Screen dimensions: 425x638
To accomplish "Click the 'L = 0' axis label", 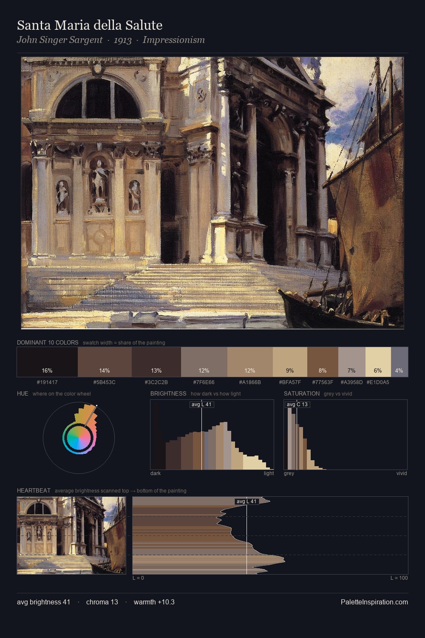I will tap(138, 578).
